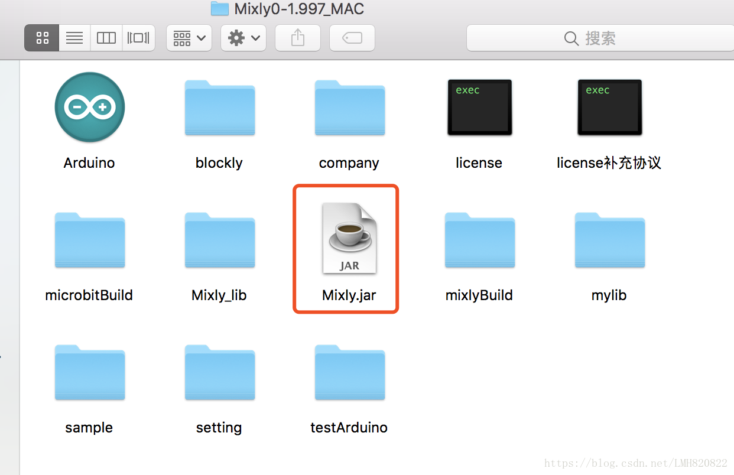Select the testArduino folder icon

350,373
